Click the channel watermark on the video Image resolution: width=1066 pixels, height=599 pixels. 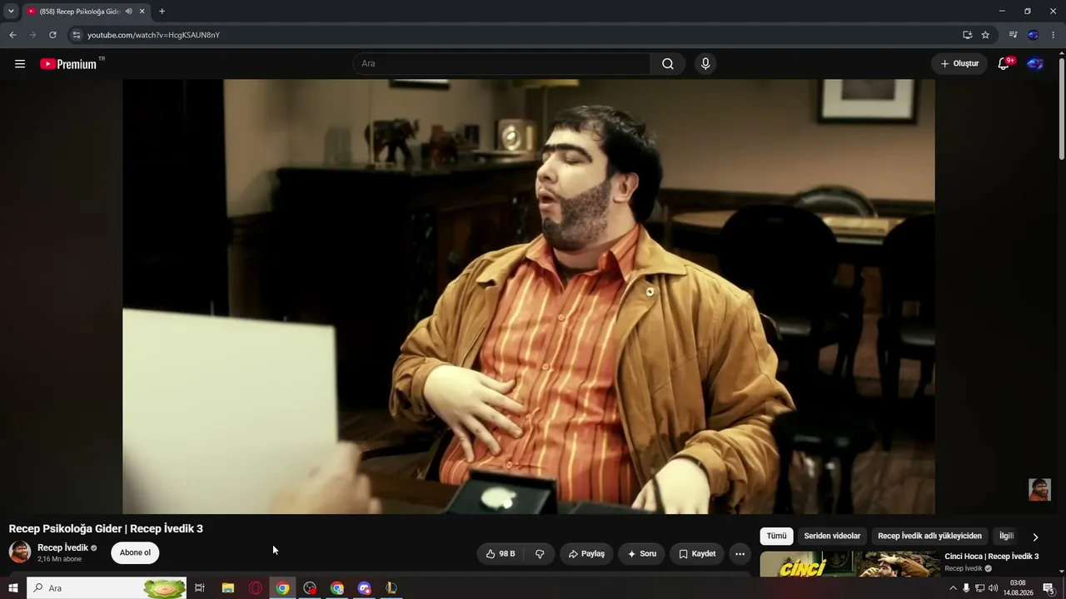pyautogui.click(x=1039, y=489)
